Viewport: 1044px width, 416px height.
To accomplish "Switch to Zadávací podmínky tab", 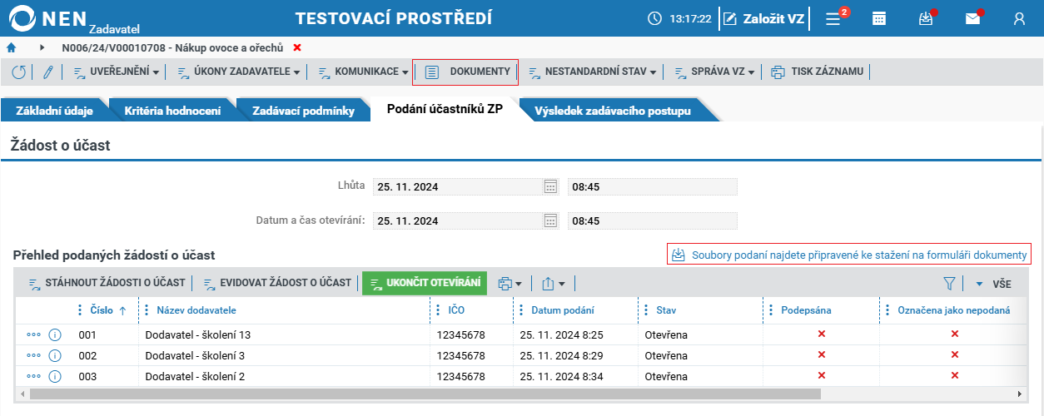I will click(303, 111).
